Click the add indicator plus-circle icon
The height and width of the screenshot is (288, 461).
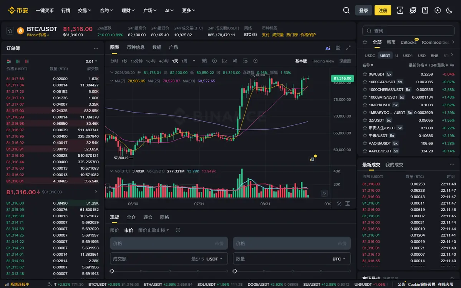pyautogui.click(x=214, y=61)
